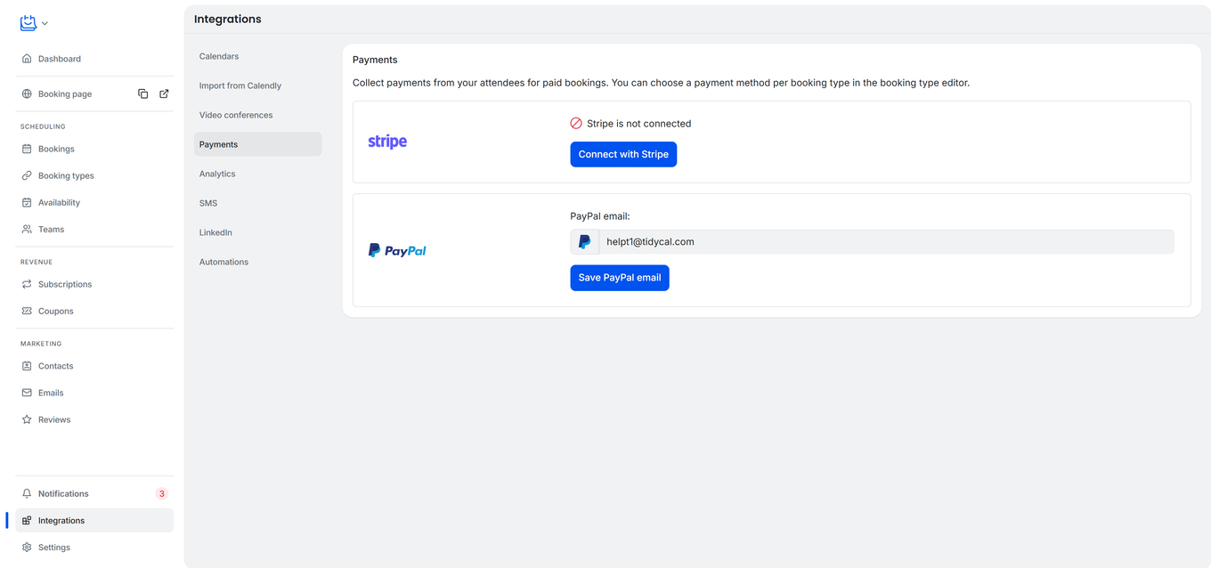Click the Booking page globe icon
This screenshot has height=568, width=1211.
tap(27, 93)
